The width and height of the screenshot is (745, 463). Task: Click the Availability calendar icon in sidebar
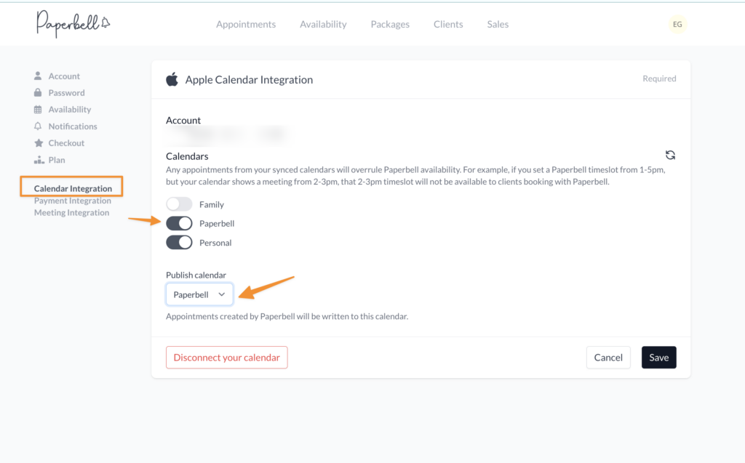[x=38, y=110]
